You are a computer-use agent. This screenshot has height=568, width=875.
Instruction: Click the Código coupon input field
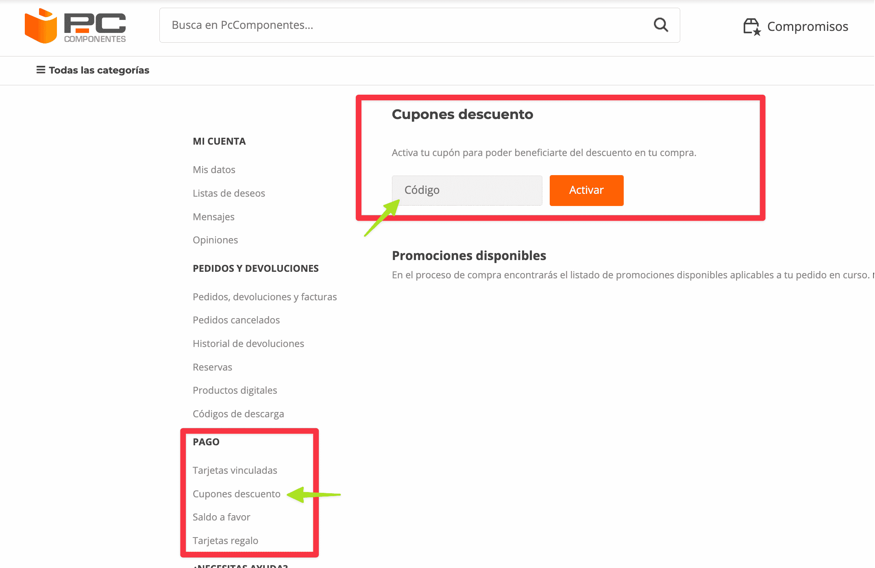click(466, 190)
